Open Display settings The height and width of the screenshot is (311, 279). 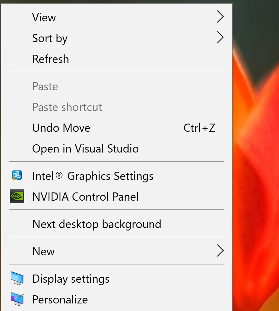pos(71,279)
